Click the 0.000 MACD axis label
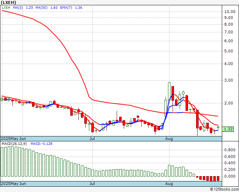239x192 pixels. 230,176
